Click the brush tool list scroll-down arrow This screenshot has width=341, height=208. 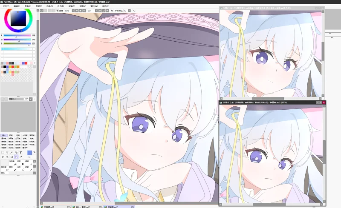coord(35,173)
